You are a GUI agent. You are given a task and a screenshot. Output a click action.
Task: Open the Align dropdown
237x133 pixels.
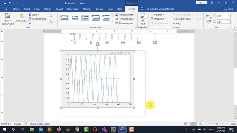(178, 23)
